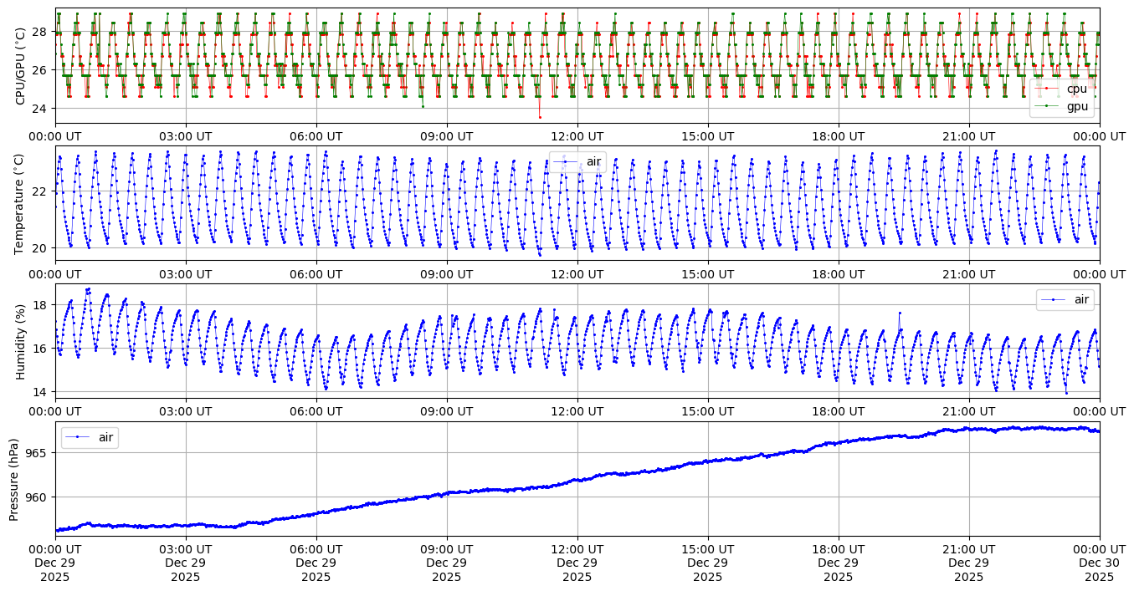The image size is (1134, 591).
Task: Click the lowest red cpu outlier point
Action: coord(540,117)
